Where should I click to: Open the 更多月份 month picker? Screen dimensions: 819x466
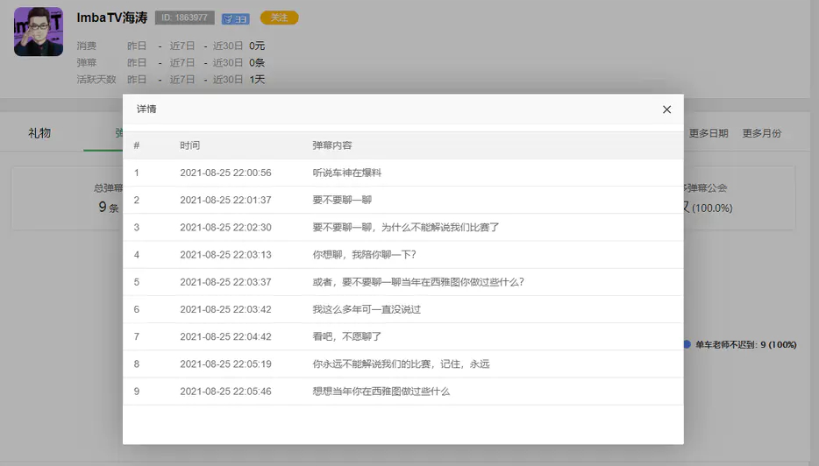[x=761, y=133]
